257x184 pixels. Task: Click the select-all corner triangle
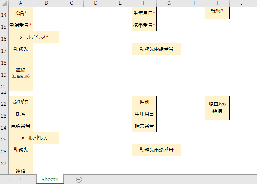[4, 3]
